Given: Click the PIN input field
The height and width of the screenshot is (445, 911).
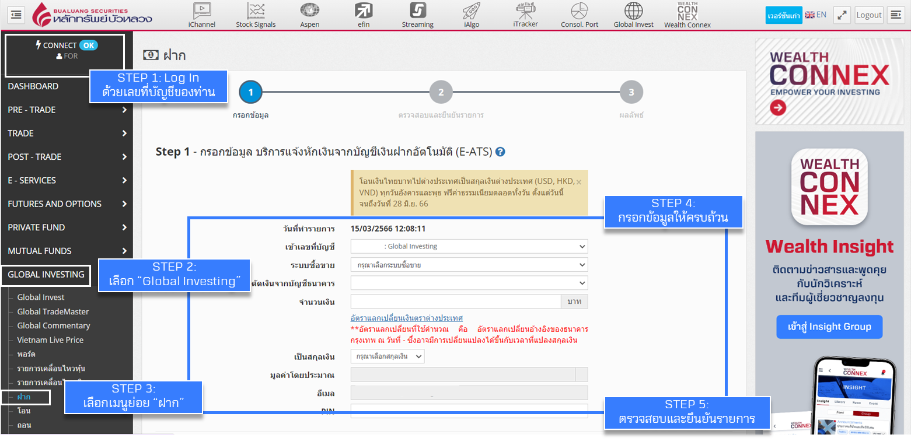Looking at the screenshot, I should click(x=469, y=411).
